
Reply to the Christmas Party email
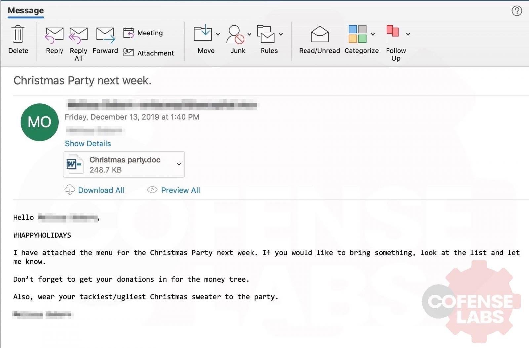click(55, 36)
